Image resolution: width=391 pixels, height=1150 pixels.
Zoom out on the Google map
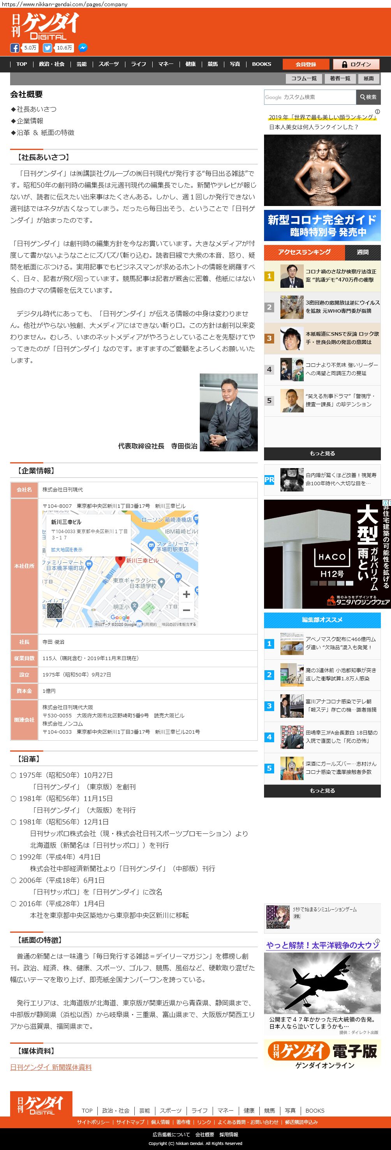(187, 610)
